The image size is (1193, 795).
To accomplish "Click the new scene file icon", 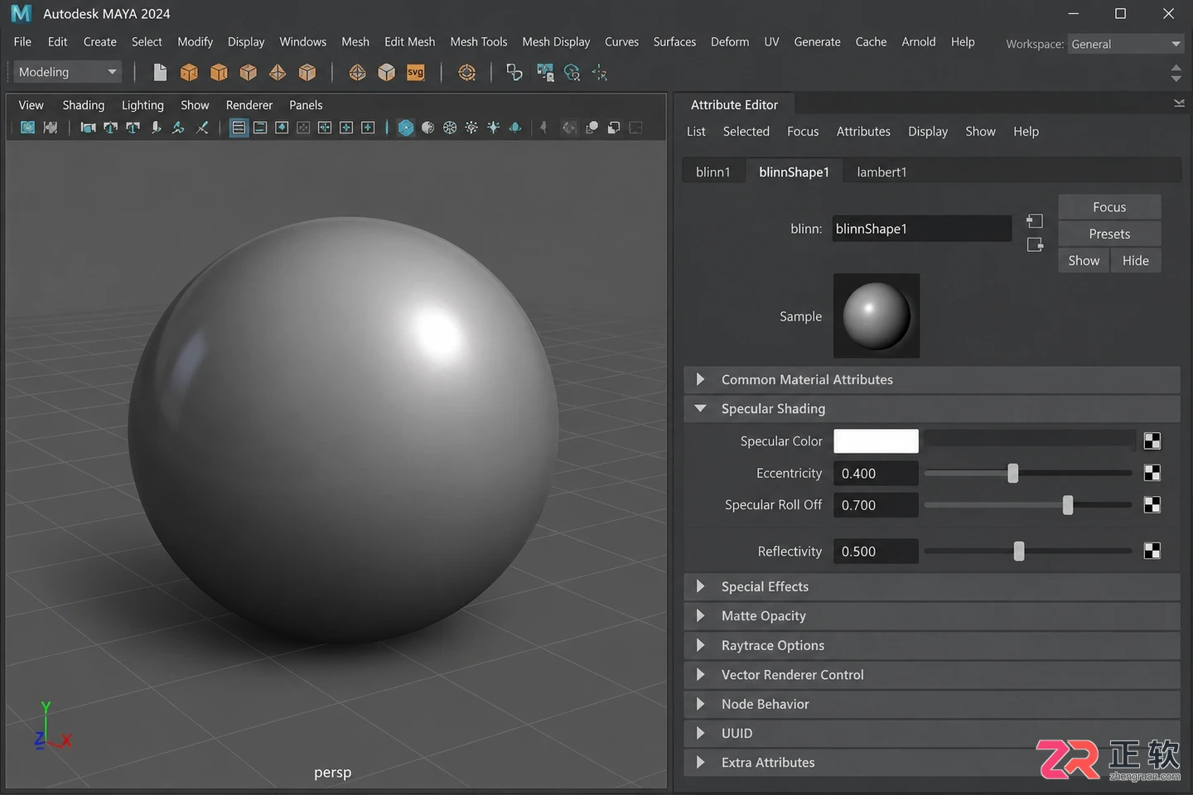I will 160,73.
